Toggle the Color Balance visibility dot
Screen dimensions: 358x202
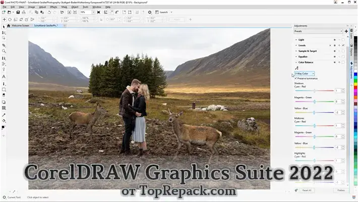(335, 62)
